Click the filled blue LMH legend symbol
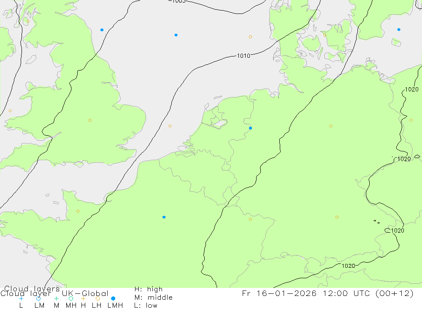 point(113,298)
